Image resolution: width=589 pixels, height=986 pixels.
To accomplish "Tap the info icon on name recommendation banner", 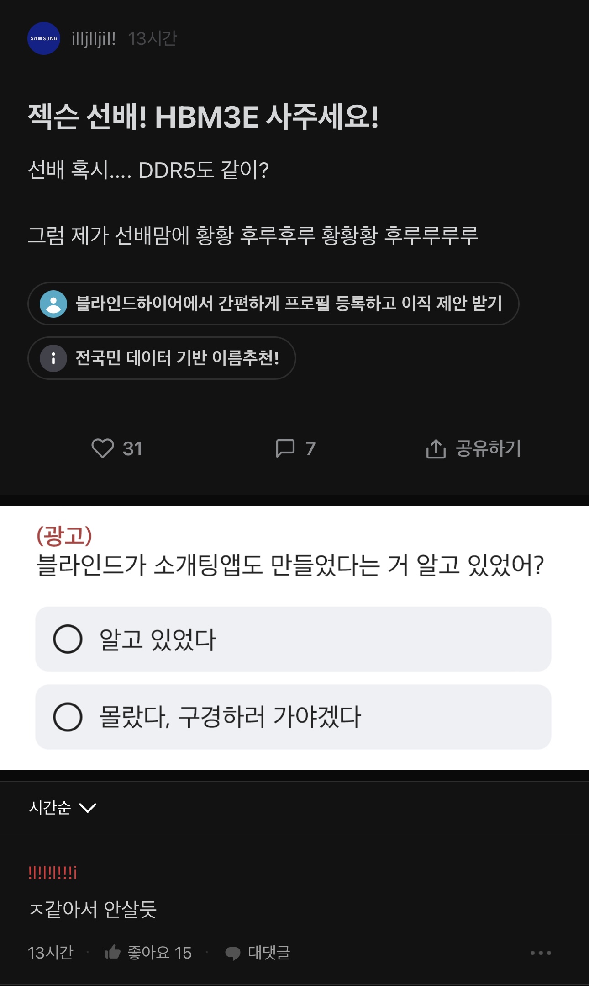I will click(x=53, y=358).
